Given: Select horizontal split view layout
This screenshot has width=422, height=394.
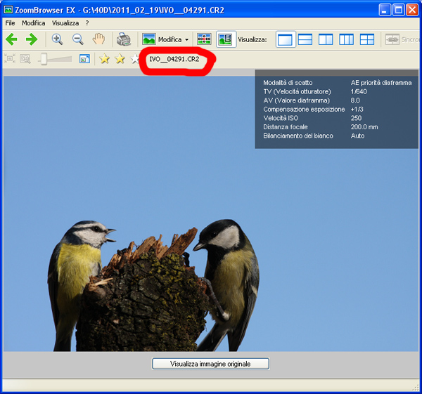Looking at the screenshot, I should [x=305, y=39].
